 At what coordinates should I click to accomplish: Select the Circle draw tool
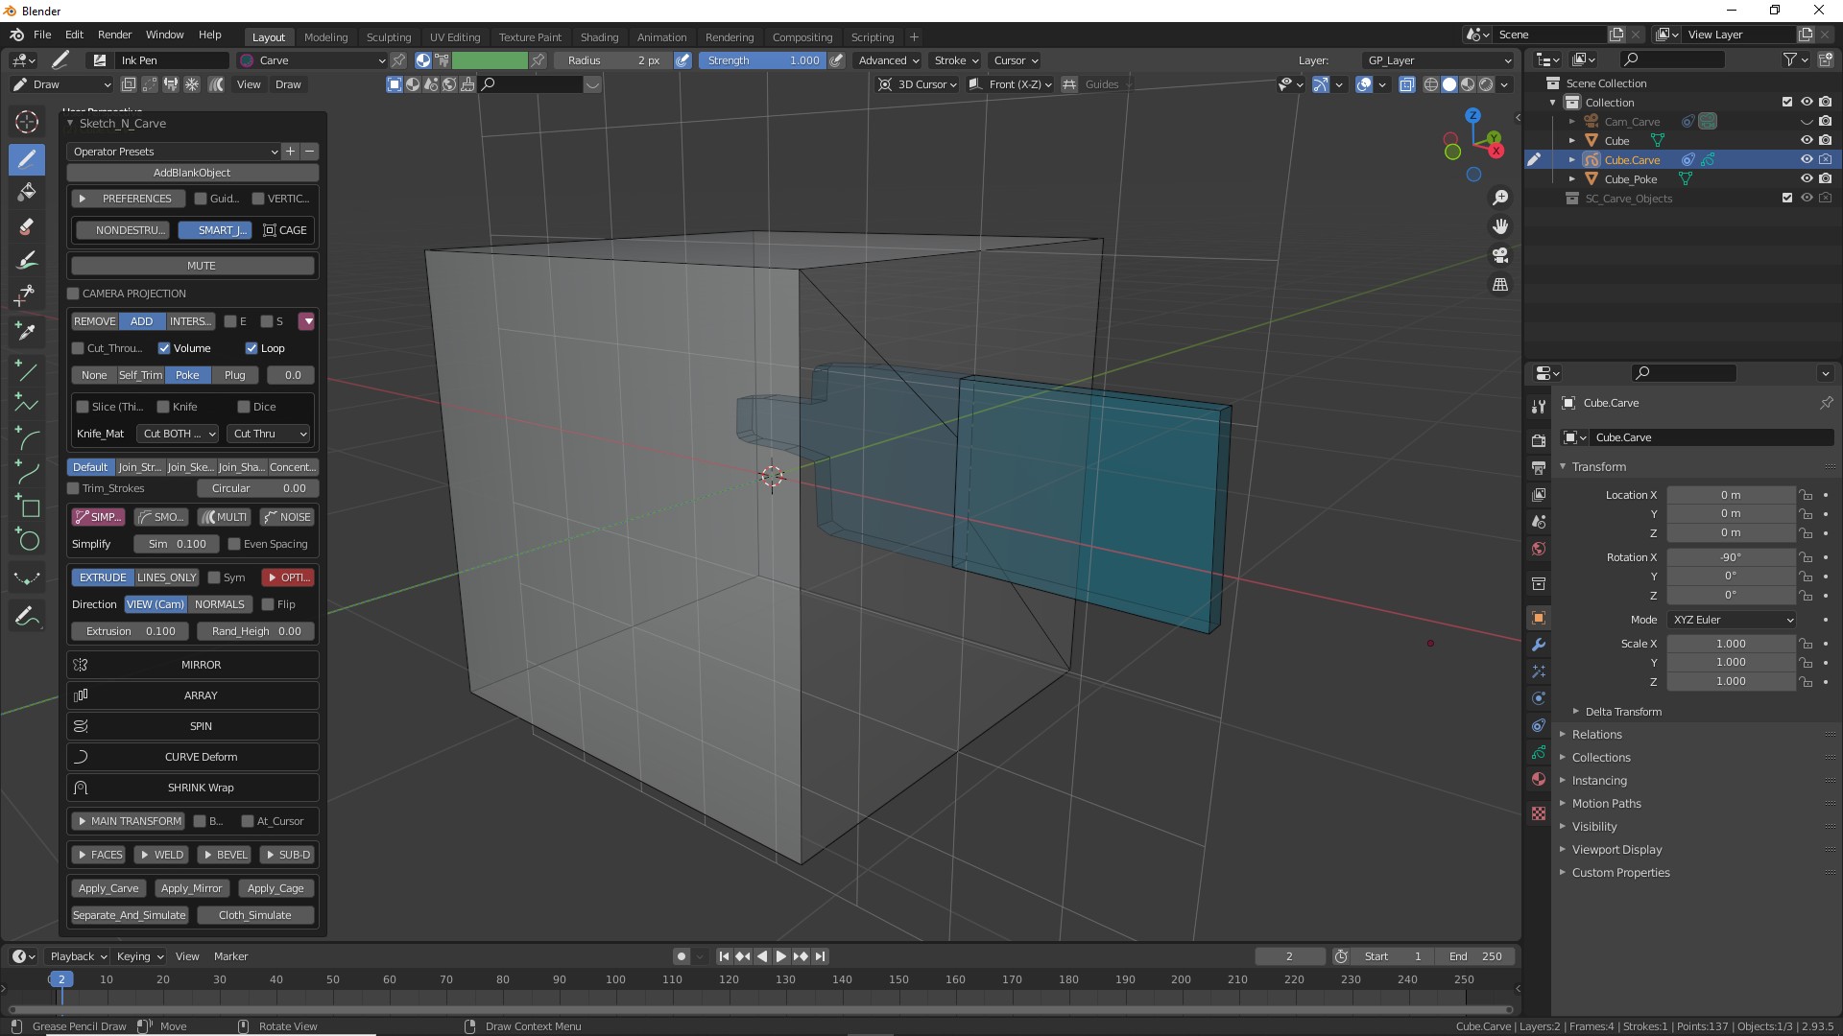click(x=27, y=541)
